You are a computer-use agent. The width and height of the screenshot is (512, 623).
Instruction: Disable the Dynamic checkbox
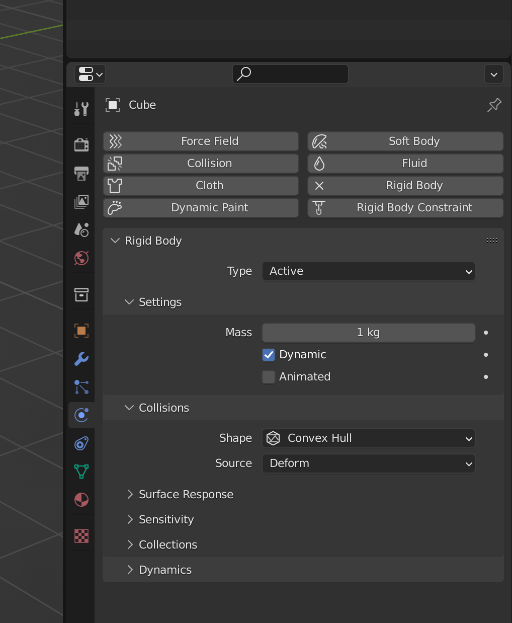tap(268, 355)
